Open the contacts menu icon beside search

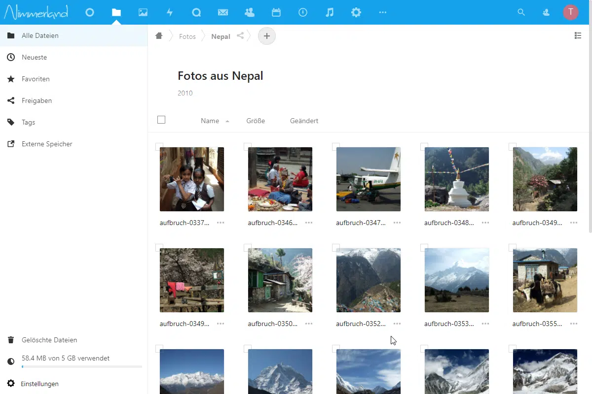point(546,12)
